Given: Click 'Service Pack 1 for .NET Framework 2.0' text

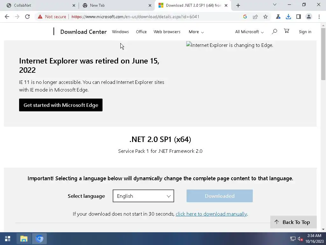Looking at the screenshot, I should click(160, 151).
